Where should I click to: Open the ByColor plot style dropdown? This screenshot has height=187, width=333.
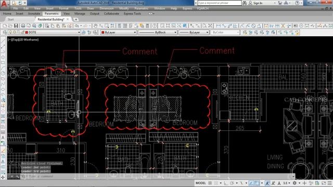238,32
